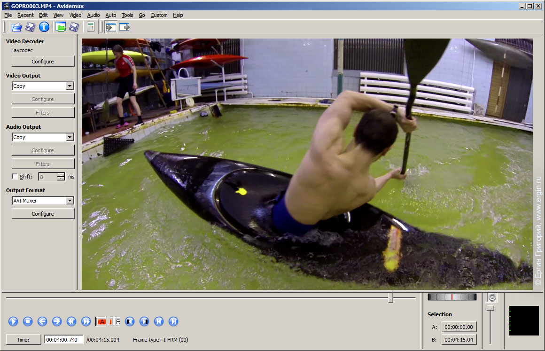Go to previous frame

(42, 321)
